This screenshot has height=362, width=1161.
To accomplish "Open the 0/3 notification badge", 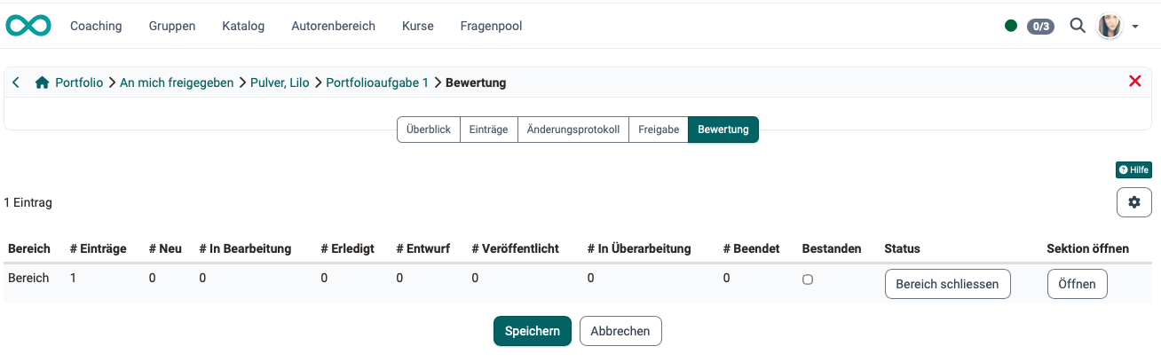I will (x=1040, y=26).
